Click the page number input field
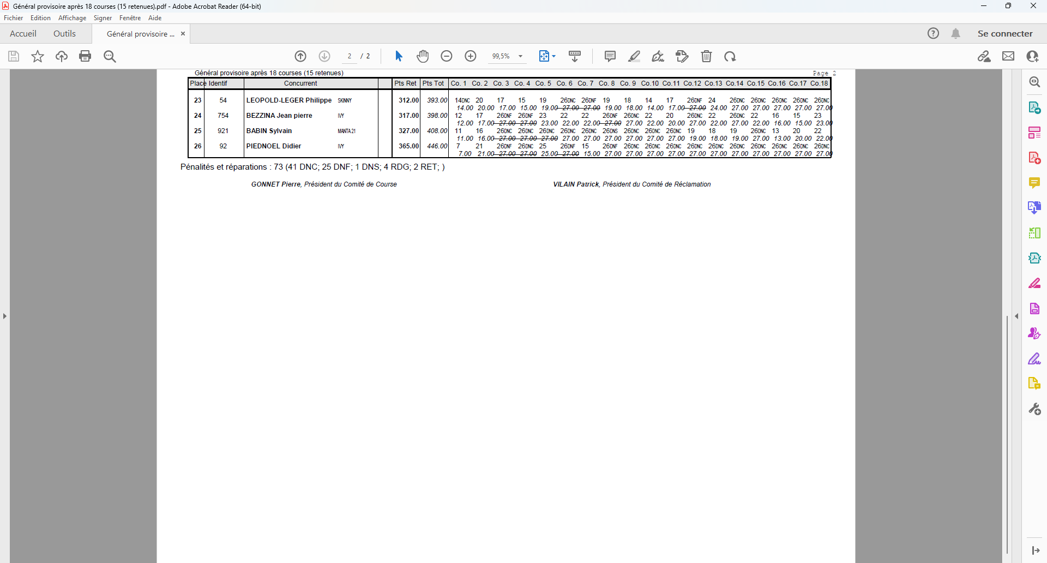1047x563 pixels. point(350,56)
